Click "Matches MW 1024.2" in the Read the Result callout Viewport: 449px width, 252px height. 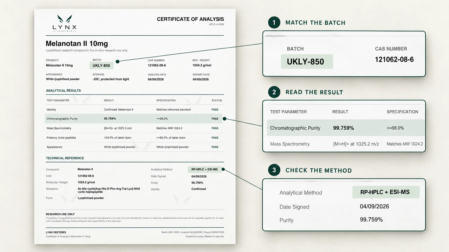[x=405, y=144]
